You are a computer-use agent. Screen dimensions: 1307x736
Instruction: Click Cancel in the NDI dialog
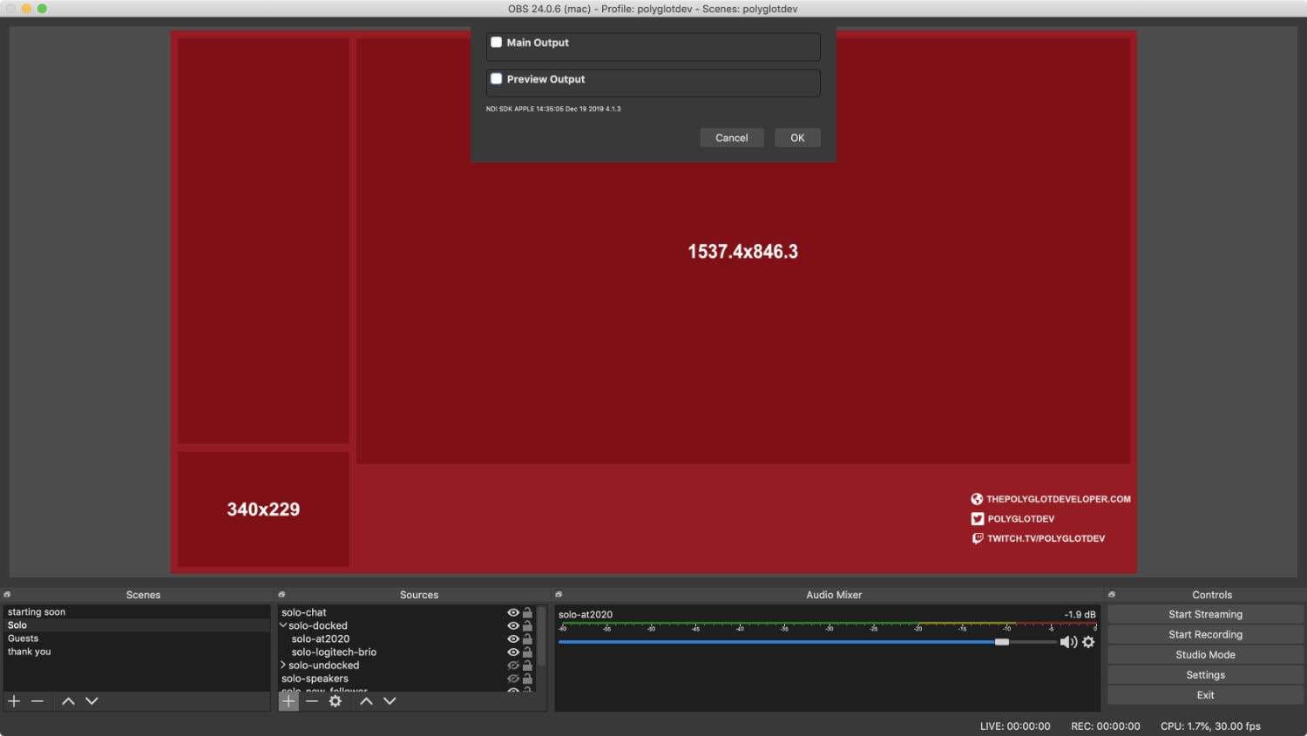732,138
